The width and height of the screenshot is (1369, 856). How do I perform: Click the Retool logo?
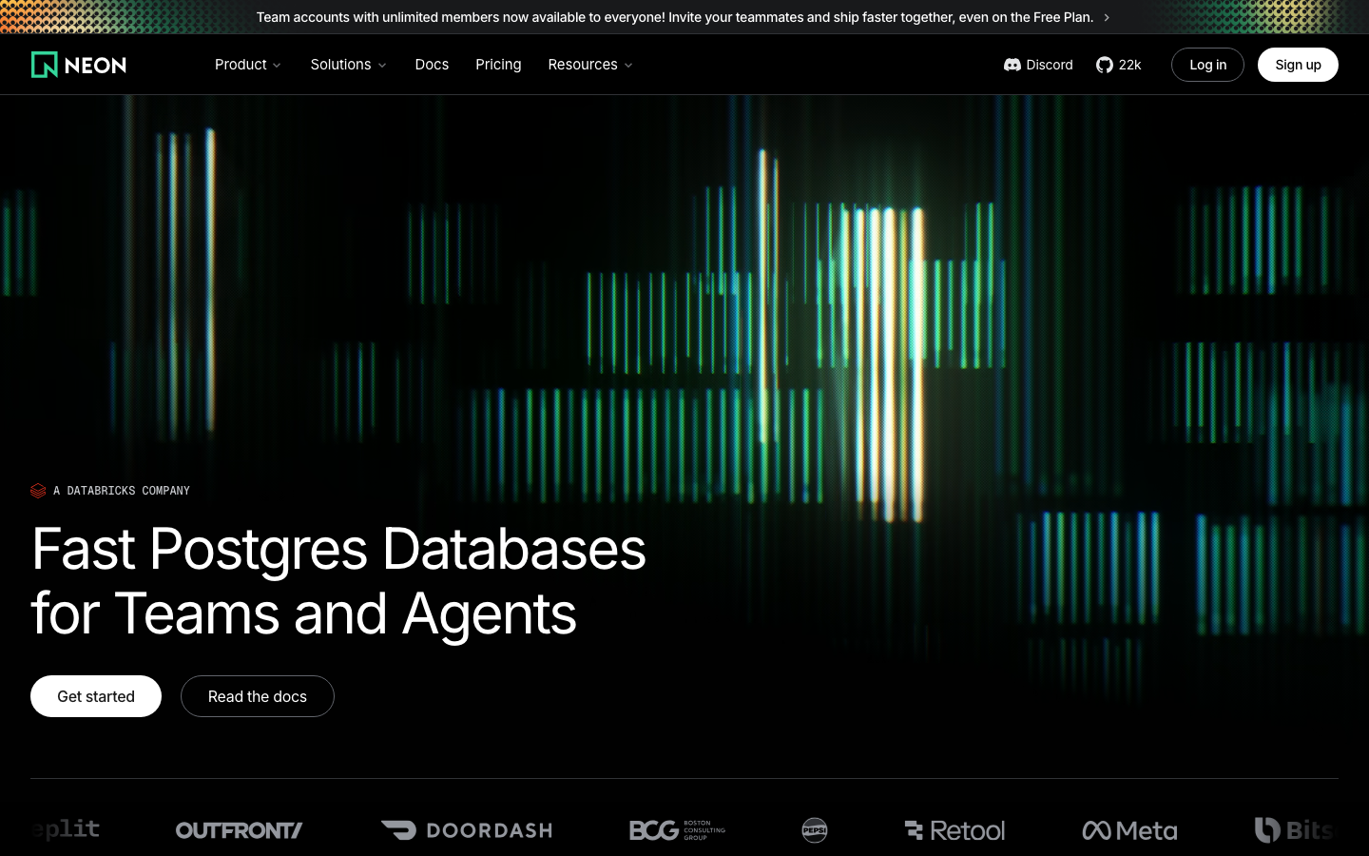coord(954,830)
